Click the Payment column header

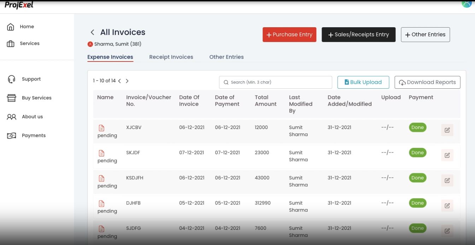point(421,97)
